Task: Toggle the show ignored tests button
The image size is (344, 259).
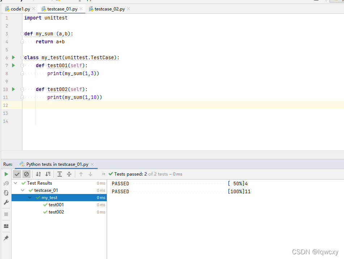Action: pos(26,174)
